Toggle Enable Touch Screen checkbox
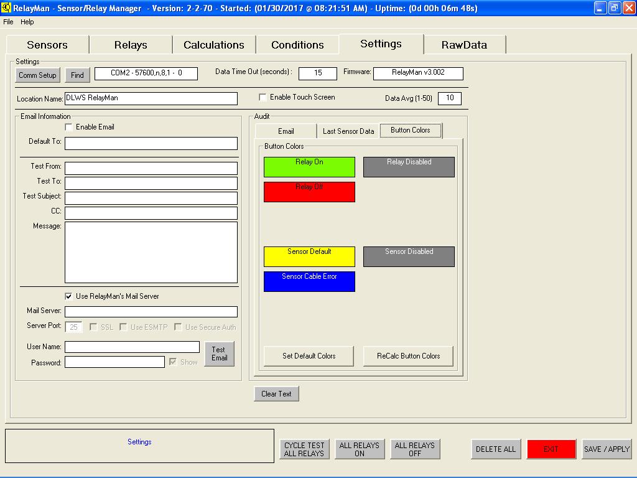 [x=263, y=98]
